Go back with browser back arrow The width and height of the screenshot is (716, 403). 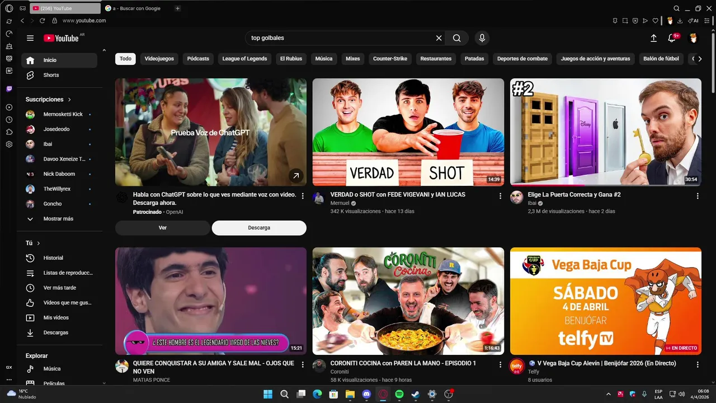click(x=22, y=21)
